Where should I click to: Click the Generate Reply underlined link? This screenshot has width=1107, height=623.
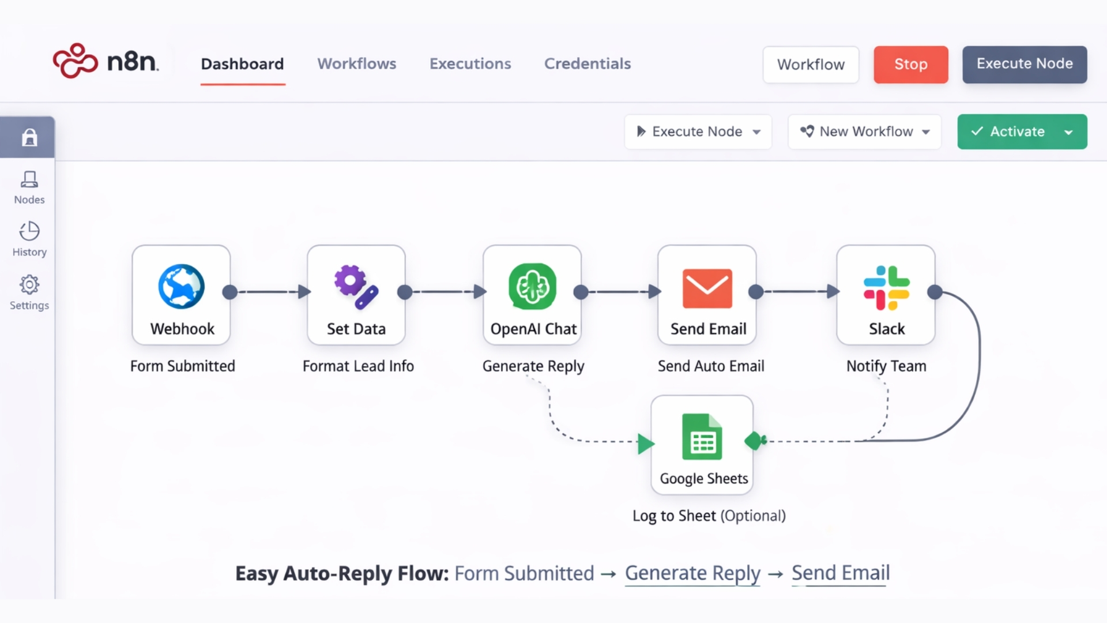692,573
